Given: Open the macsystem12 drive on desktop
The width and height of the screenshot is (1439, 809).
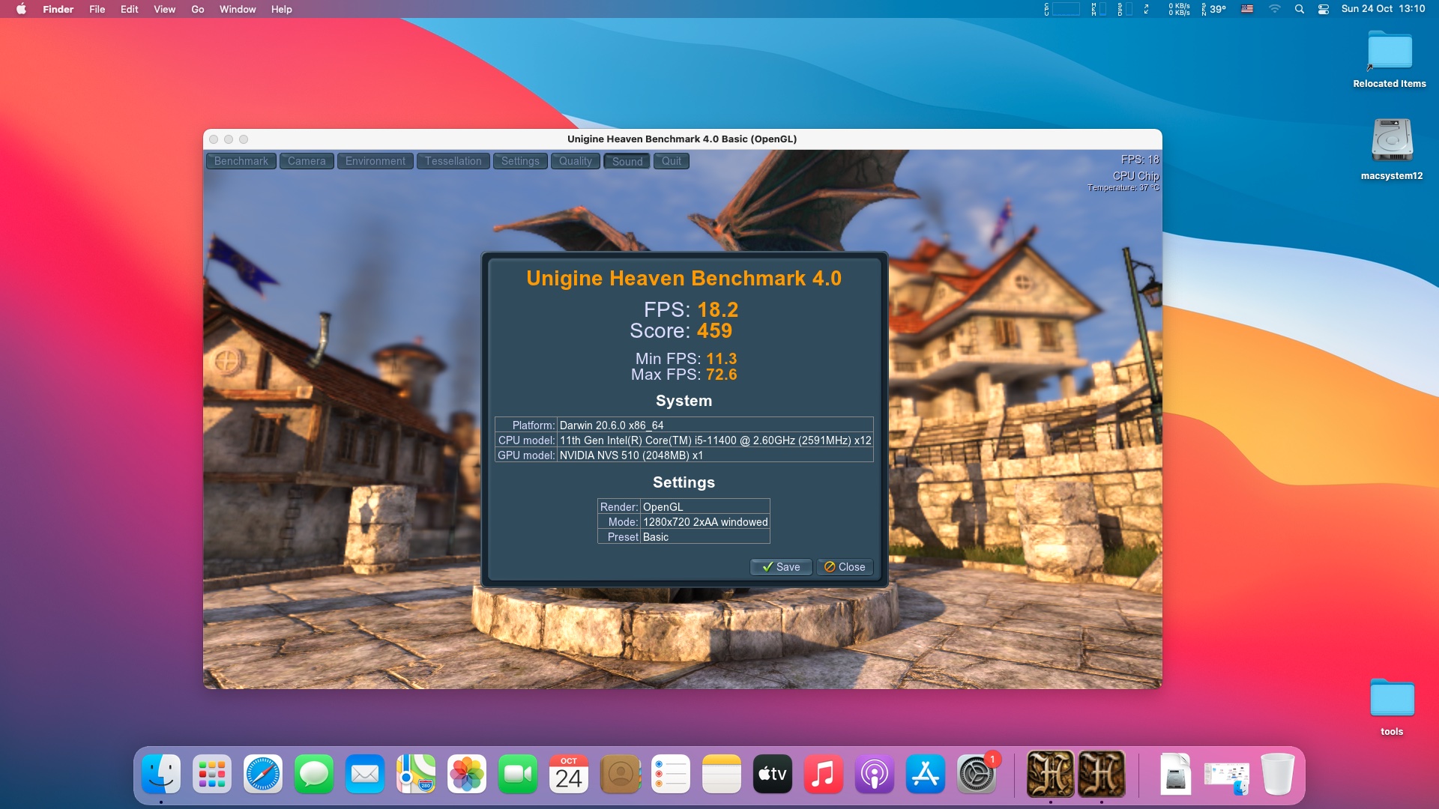Looking at the screenshot, I should [1392, 141].
